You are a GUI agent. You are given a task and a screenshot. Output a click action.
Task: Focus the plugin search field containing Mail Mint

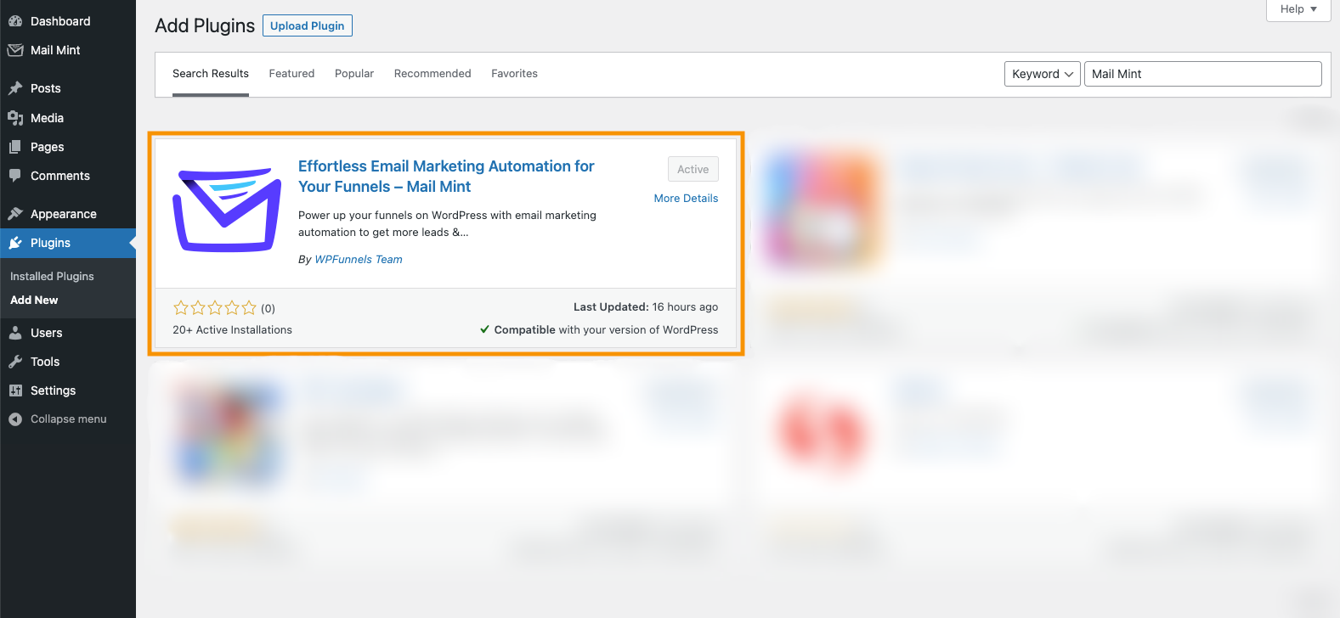pos(1203,74)
